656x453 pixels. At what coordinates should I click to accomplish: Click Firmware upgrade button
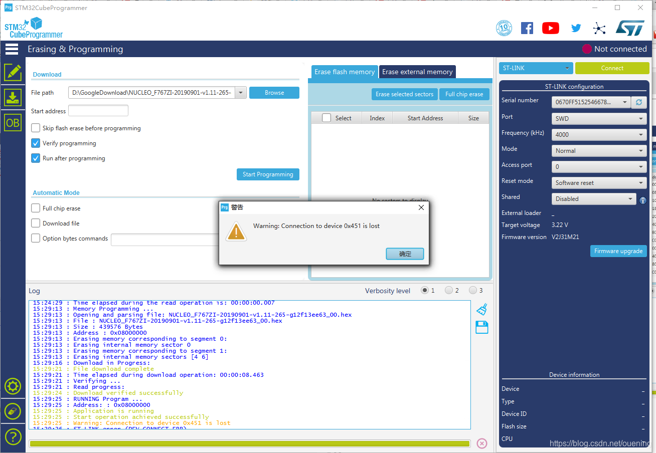click(618, 251)
